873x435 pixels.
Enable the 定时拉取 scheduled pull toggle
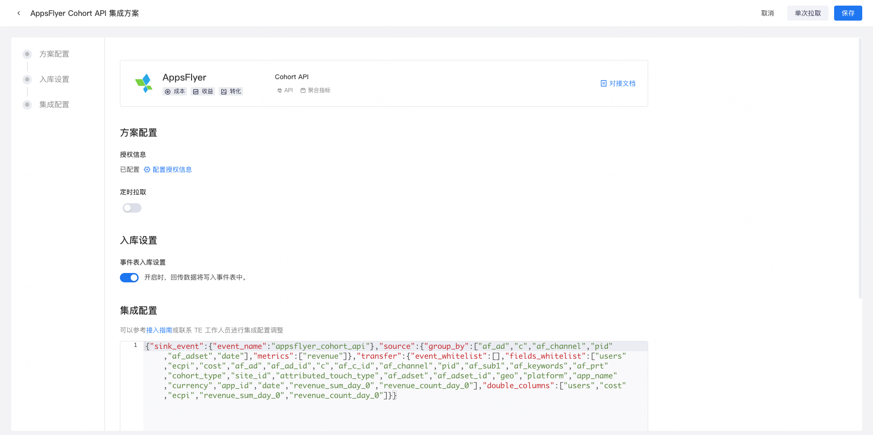132,207
